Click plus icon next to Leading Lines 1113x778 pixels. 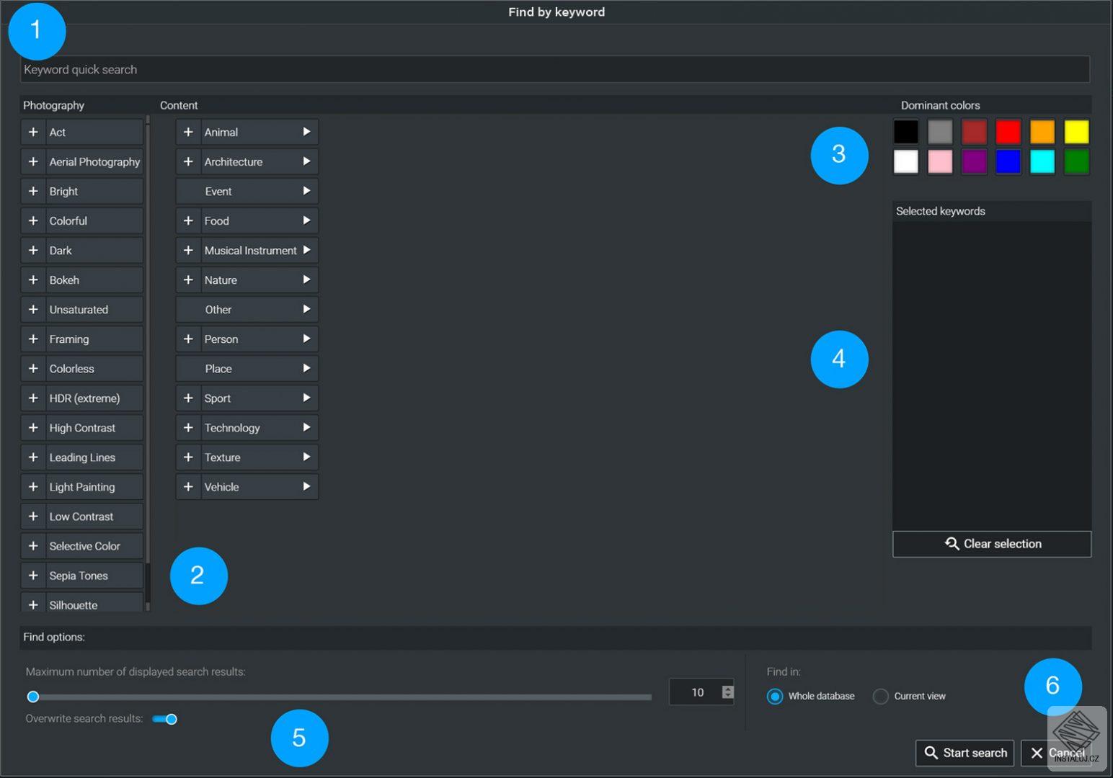coord(33,457)
